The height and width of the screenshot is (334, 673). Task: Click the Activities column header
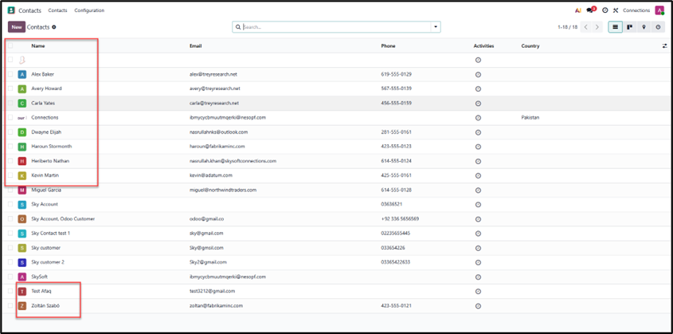483,46
